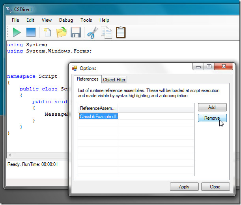Run the script with green play icon
Screen dimensions: 241x205
pyautogui.click(x=17, y=32)
